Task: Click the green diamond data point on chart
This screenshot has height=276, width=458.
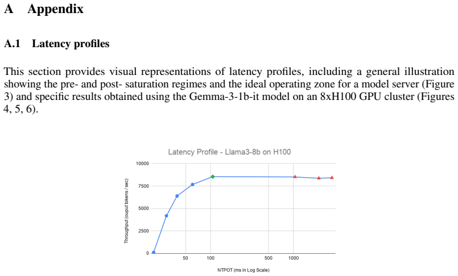Action: point(213,177)
